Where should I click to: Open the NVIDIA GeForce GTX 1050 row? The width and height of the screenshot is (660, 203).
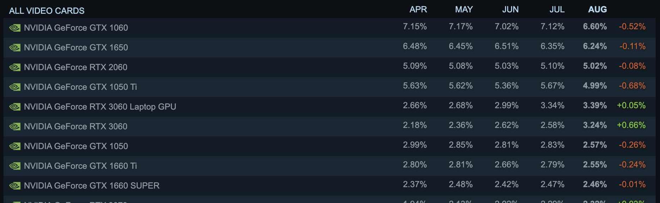(329, 146)
